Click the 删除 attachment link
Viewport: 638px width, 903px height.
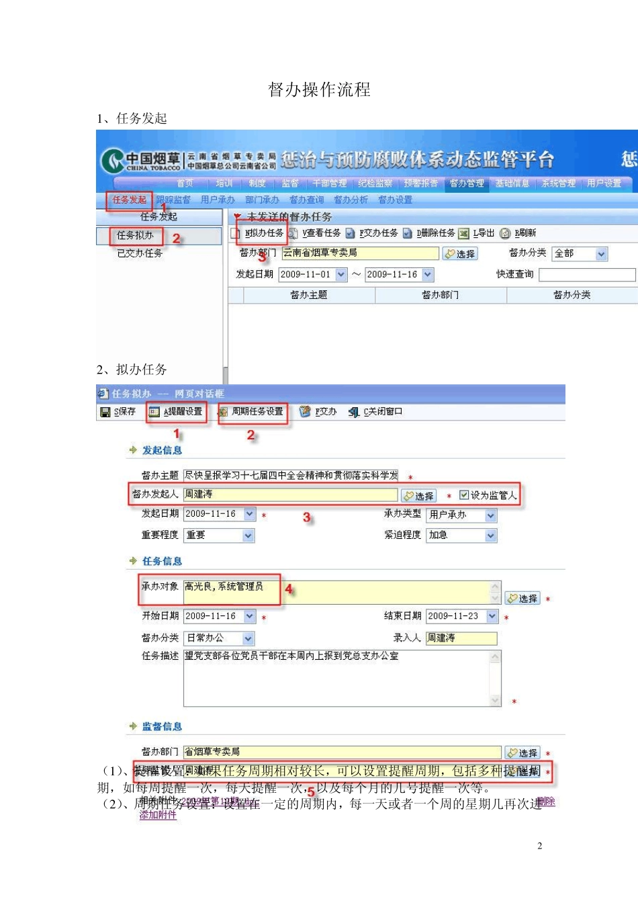pyautogui.click(x=546, y=802)
